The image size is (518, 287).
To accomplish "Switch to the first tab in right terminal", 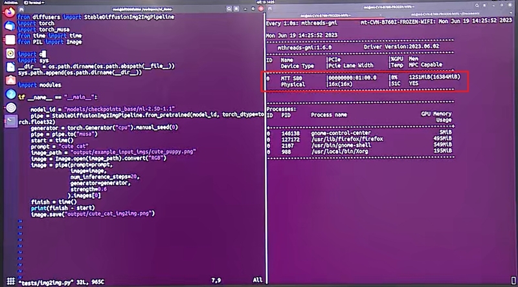I will [326, 16].
